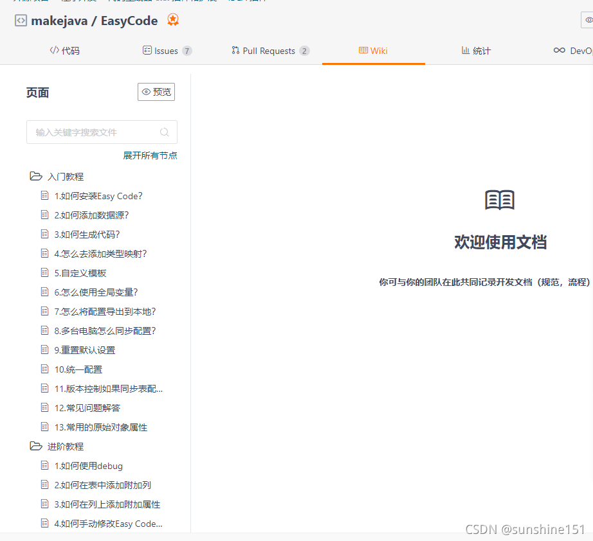The image size is (593, 541).
Task: Open page 5.自定义模板
Action: (81, 272)
